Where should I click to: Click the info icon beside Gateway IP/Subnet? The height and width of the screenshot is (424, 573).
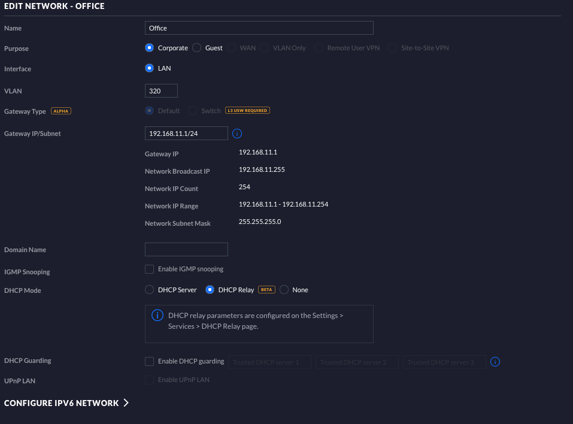(x=237, y=134)
